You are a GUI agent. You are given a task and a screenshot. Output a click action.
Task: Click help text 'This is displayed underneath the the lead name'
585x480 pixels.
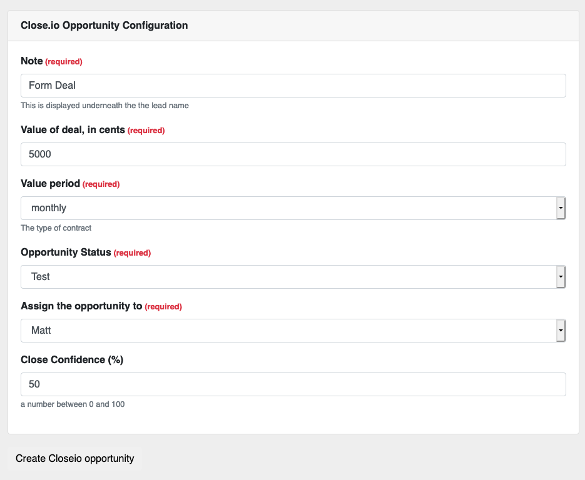point(105,106)
